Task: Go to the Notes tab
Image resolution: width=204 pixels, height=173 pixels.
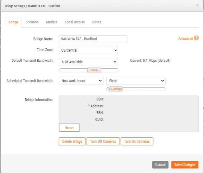Action: click(97, 22)
